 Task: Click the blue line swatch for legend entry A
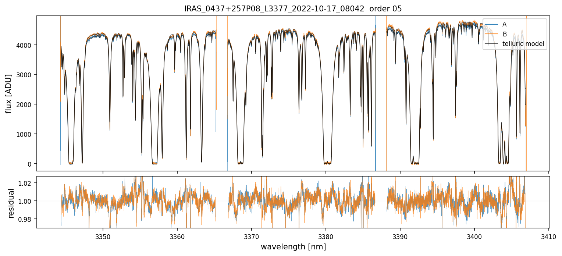[x=491, y=24]
